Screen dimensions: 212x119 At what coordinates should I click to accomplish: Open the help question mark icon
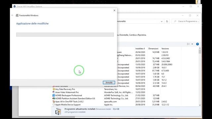pos(197,44)
